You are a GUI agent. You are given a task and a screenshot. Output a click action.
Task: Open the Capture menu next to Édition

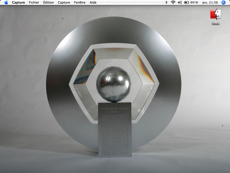point(64,3)
